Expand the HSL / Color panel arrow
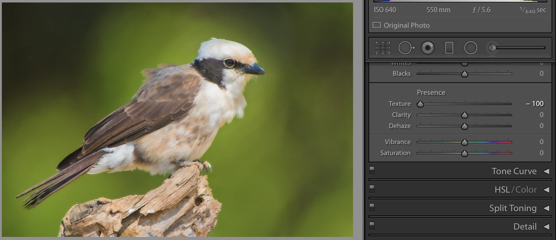This screenshot has width=556, height=240. (x=546, y=190)
